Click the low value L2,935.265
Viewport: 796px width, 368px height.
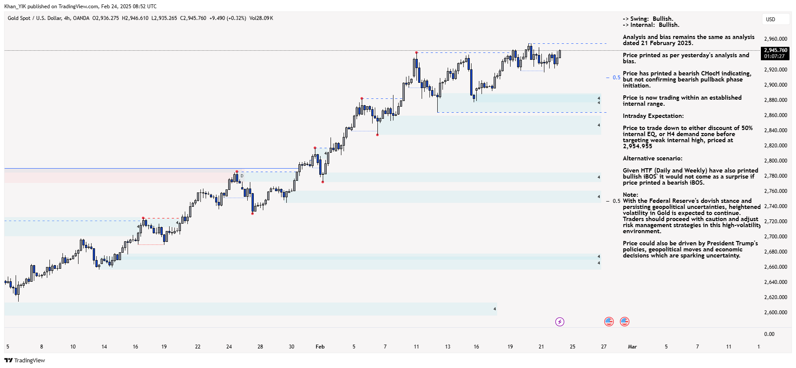(x=164, y=18)
